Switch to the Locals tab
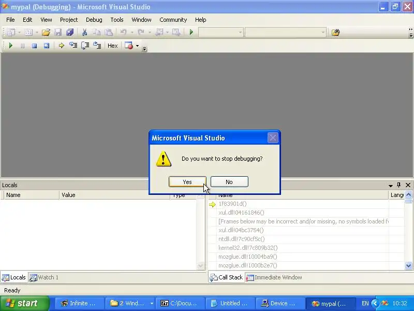 14,277
